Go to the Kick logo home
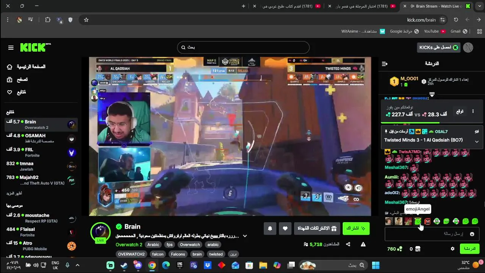This screenshot has width=485, height=273. (35, 47)
